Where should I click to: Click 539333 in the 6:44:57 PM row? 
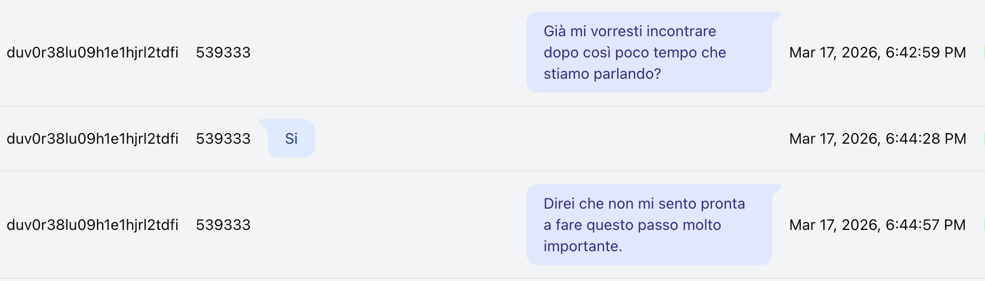[223, 225]
